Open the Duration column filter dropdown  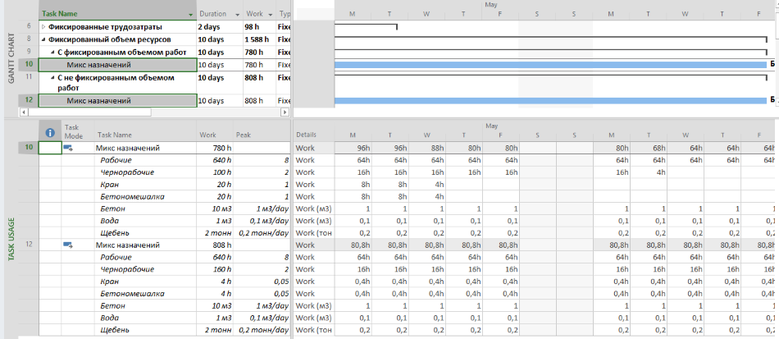coord(237,14)
